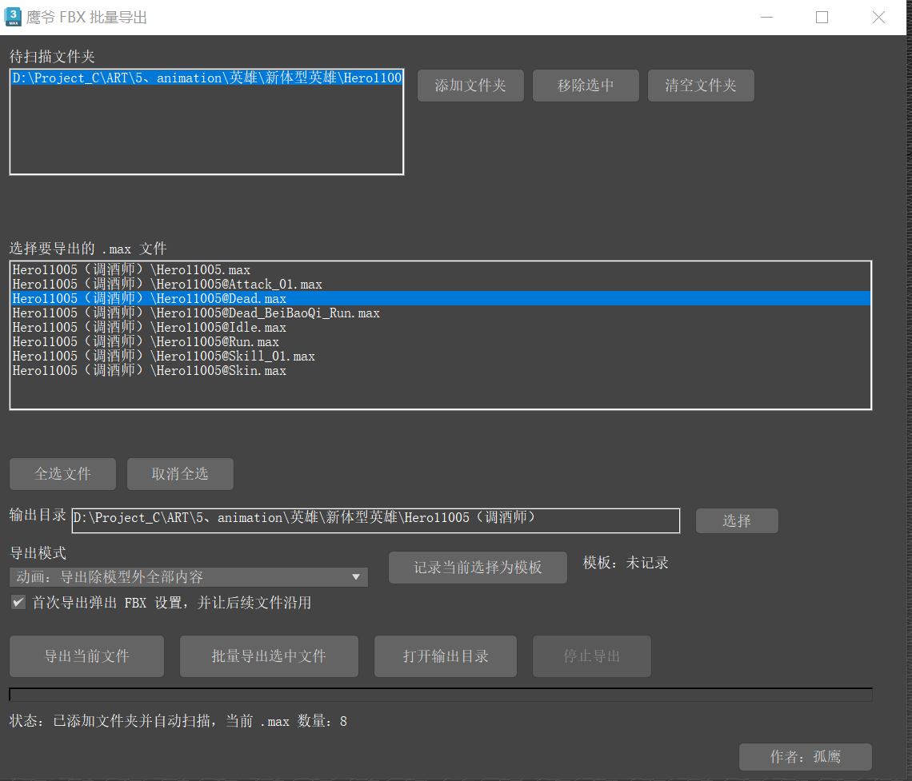Focus the 输出目录 path input field
This screenshot has height=781, width=912.
pos(376,520)
